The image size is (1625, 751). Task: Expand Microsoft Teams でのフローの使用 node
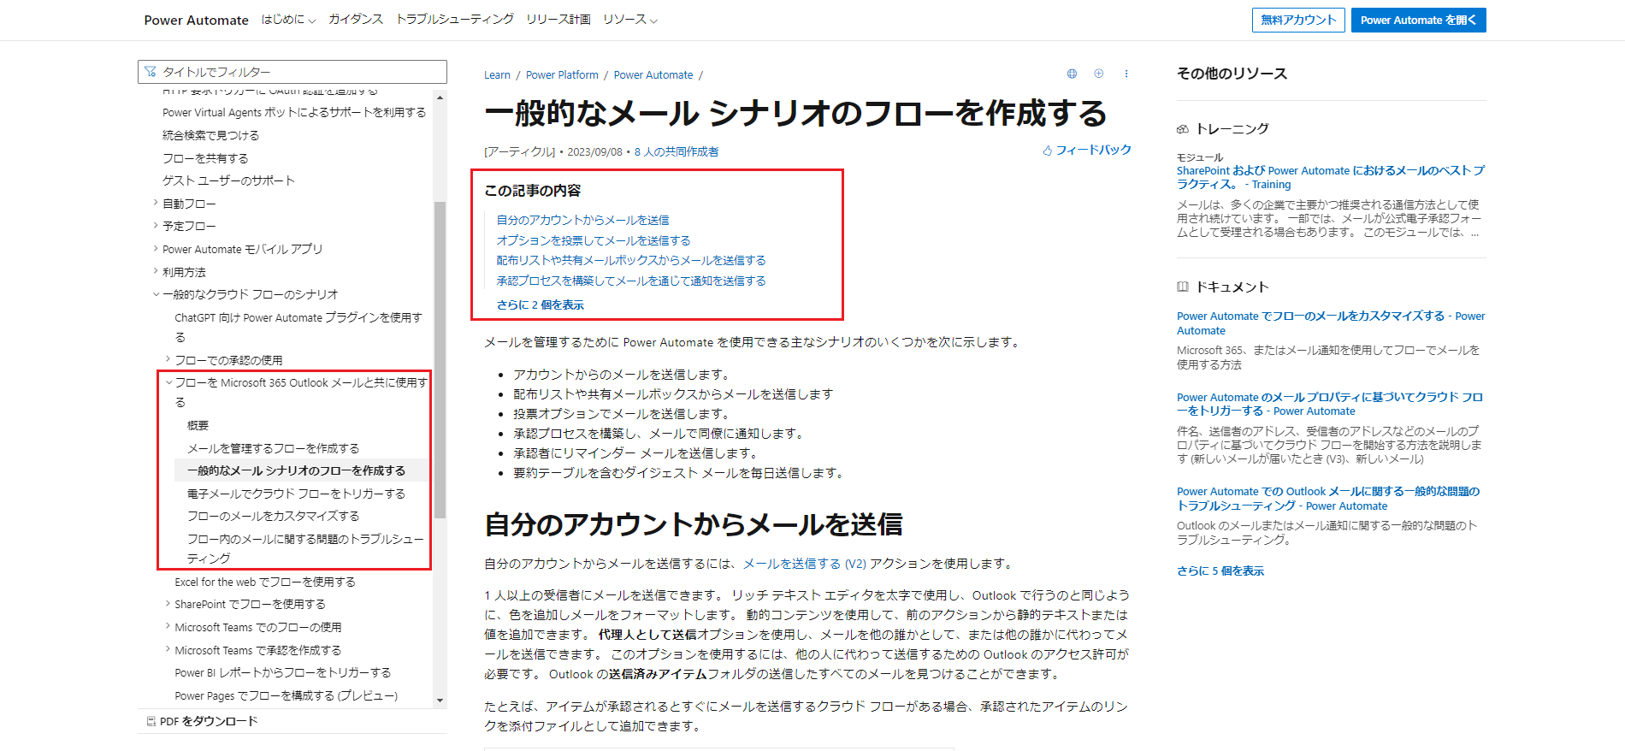[168, 626]
